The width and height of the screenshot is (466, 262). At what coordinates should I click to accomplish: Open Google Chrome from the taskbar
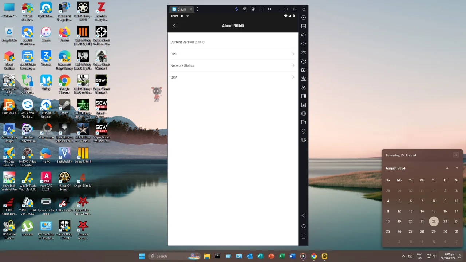(314, 256)
